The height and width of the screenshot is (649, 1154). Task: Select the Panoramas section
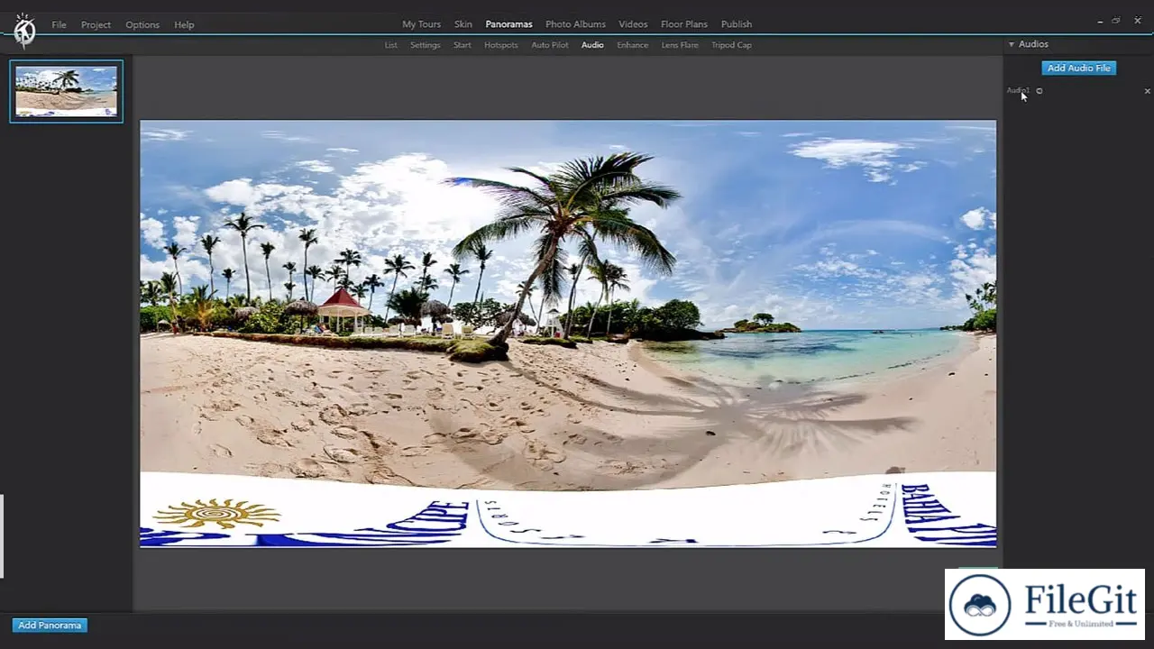(508, 24)
